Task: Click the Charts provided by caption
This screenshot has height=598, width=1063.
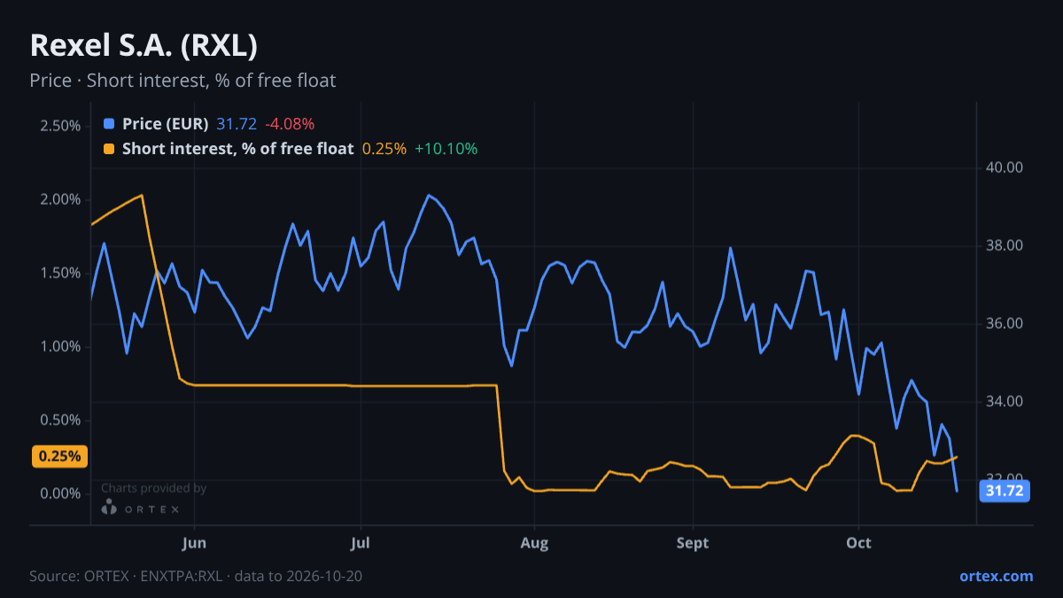Action: tap(154, 488)
